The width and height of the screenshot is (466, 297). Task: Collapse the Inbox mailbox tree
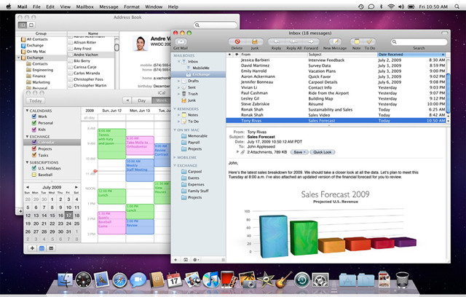click(x=179, y=61)
